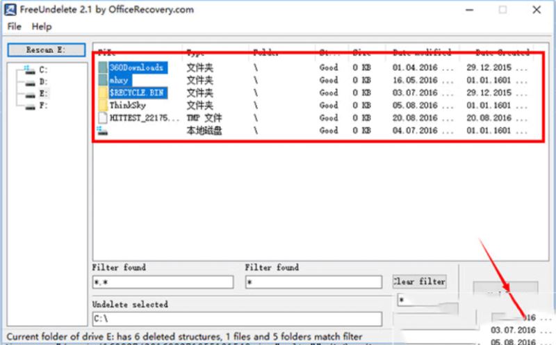
Task: Click the 本地磁盘 type cell
Action: 204,131
